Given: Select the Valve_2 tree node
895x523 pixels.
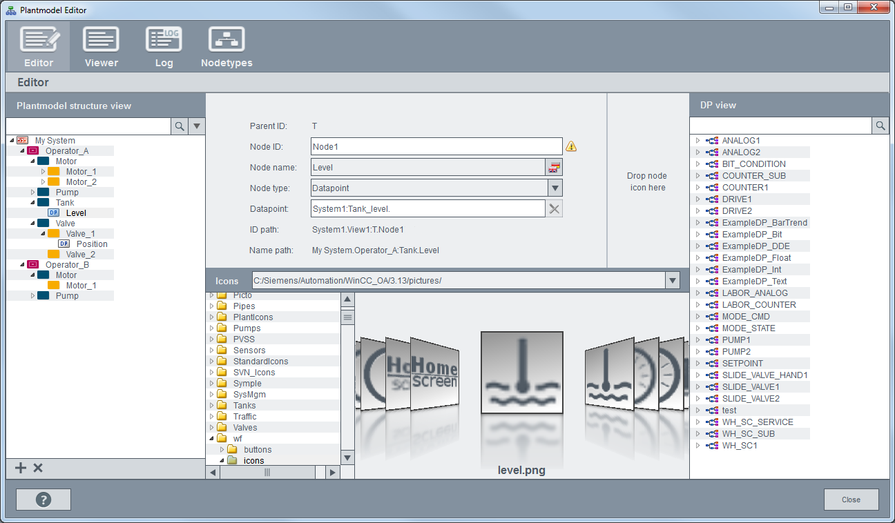Looking at the screenshot, I should coord(81,255).
